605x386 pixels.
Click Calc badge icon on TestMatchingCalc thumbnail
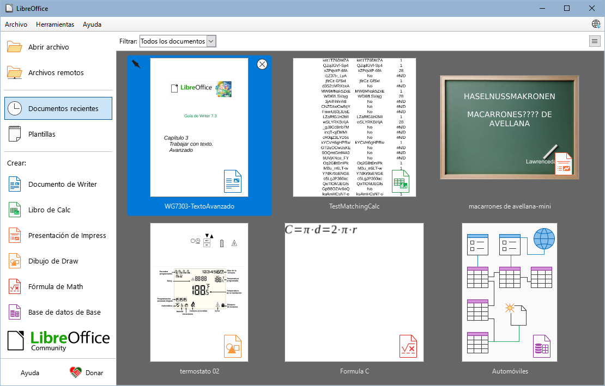click(401, 181)
